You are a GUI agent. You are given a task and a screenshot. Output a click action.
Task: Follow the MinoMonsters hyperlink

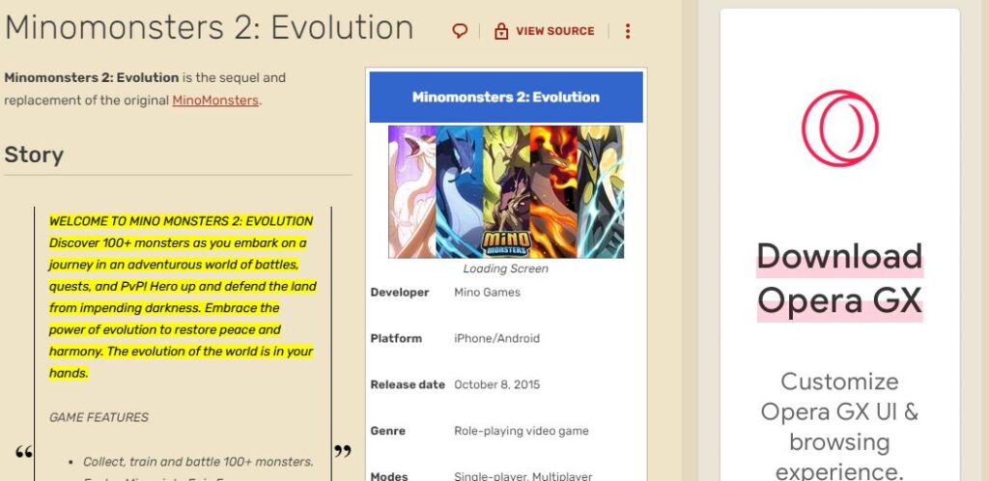coord(215,100)
